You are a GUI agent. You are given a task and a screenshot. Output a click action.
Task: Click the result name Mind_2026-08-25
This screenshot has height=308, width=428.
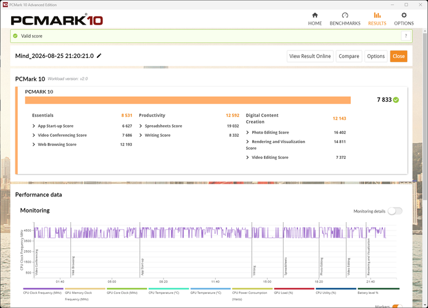(x=54, y=56)
